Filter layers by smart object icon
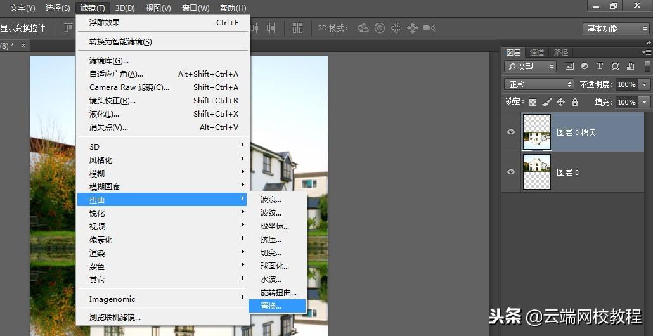Image resolution: width=653 pixels, height=336 pixels. 630,66
